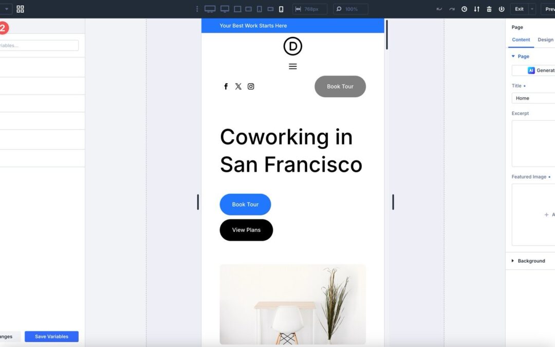
Task: Clear layout with the trash icon
Action: pyautogui.click(x=489, y=9)
